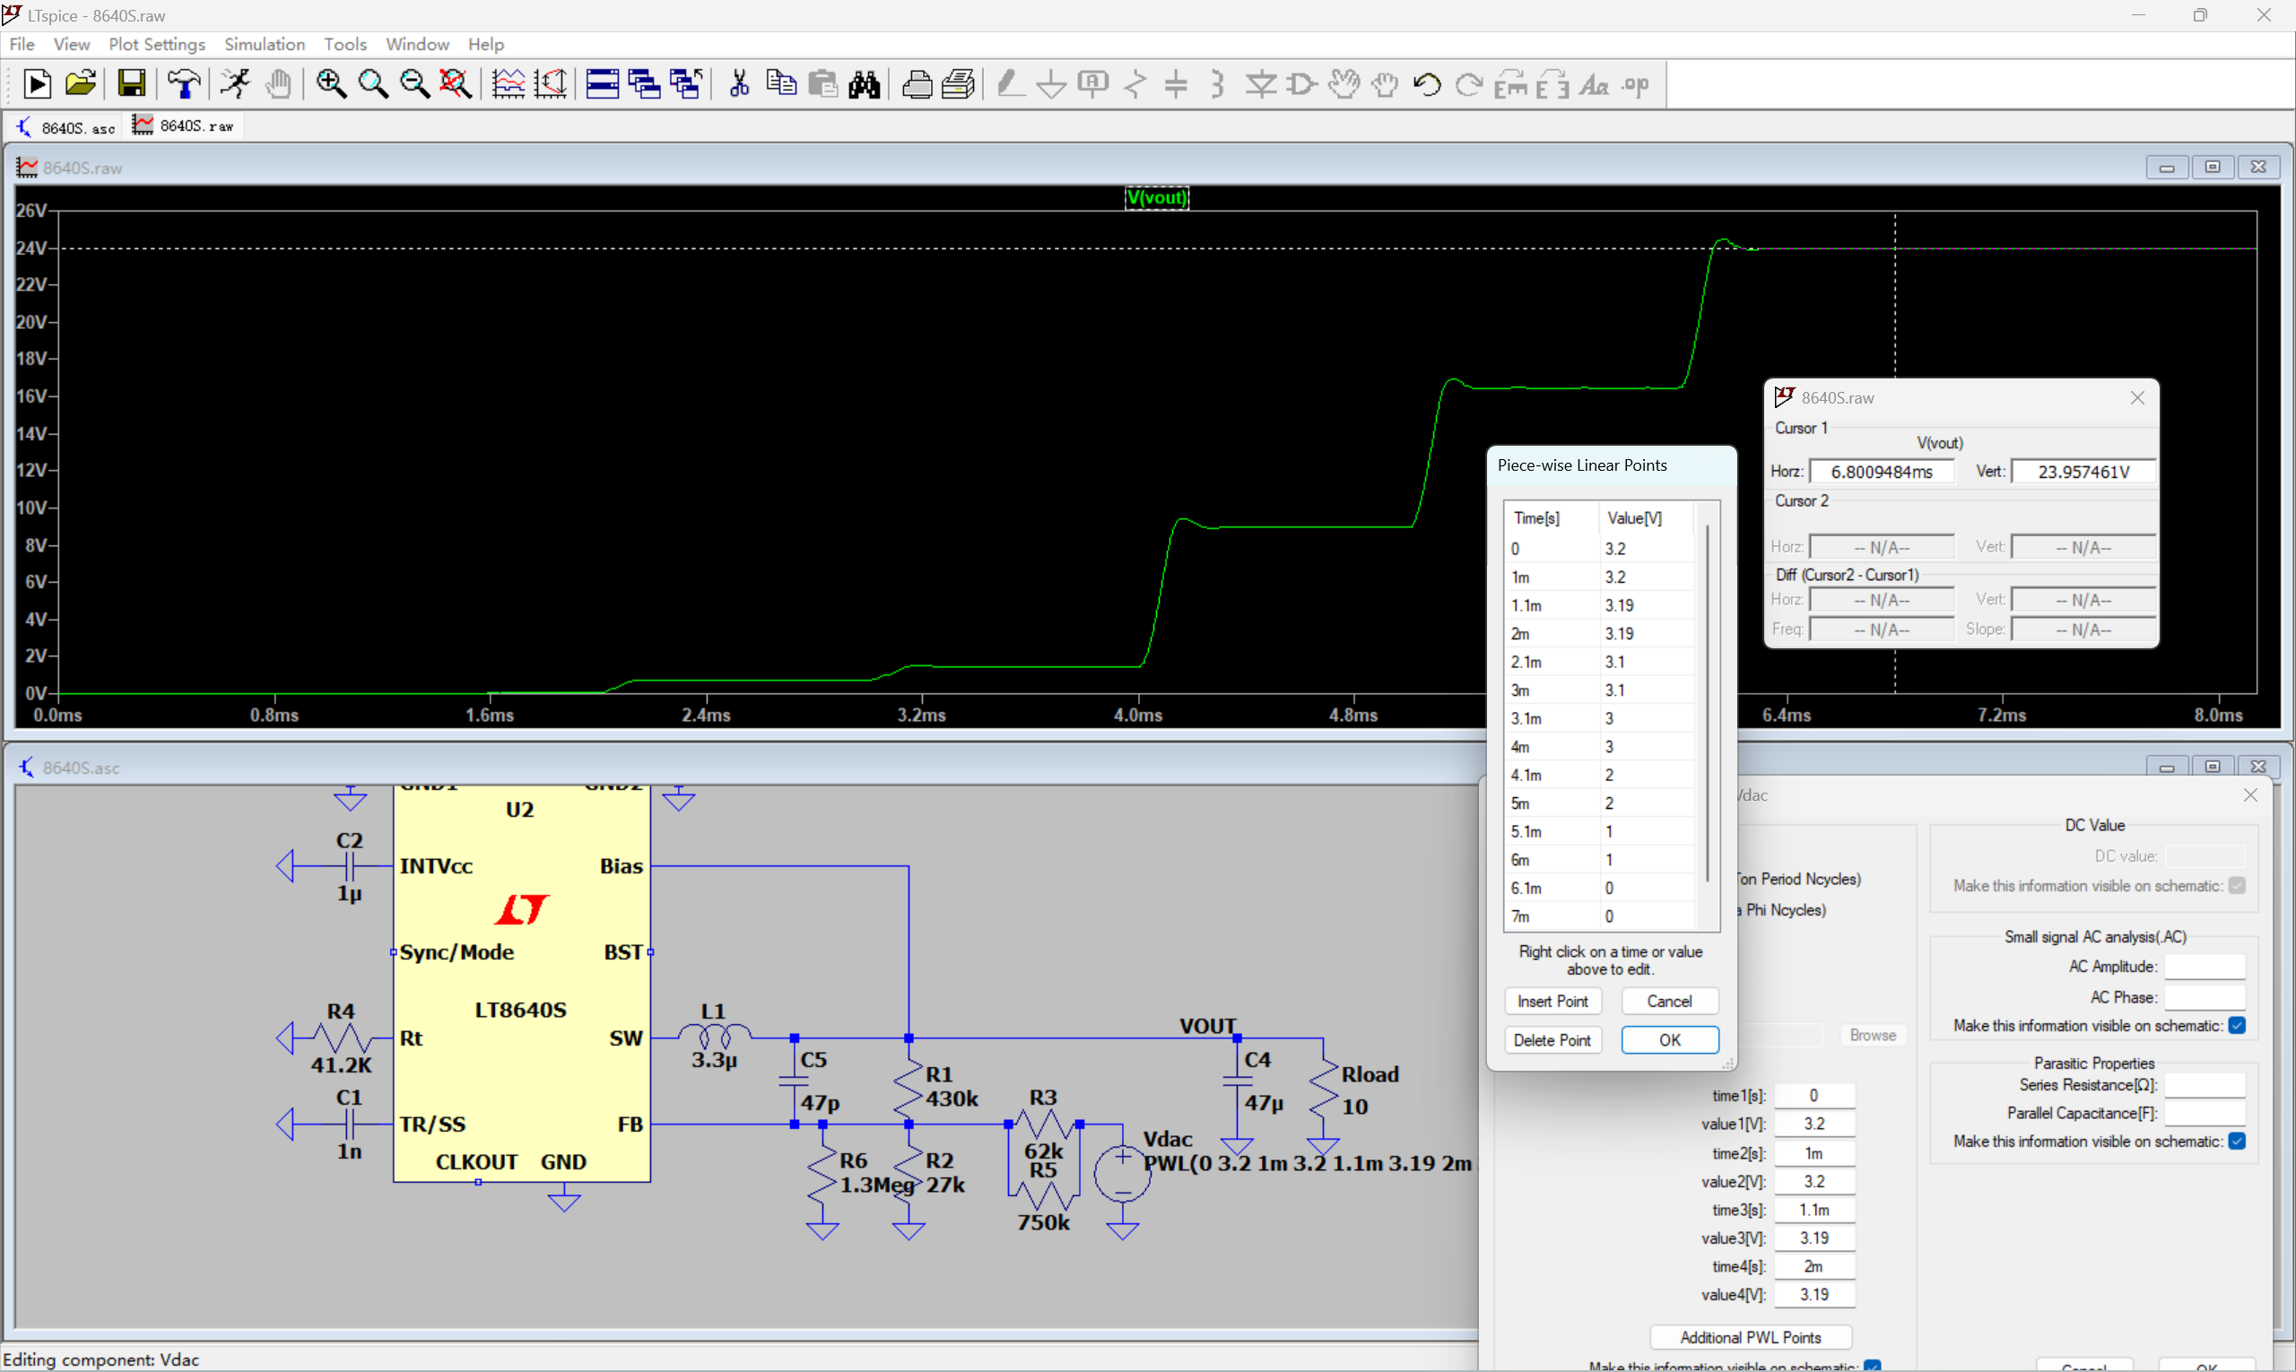The image size is (2296, 1372).
Task: Click the Place diode icon
Action: pyautogui.click(x=1260, y=84)
